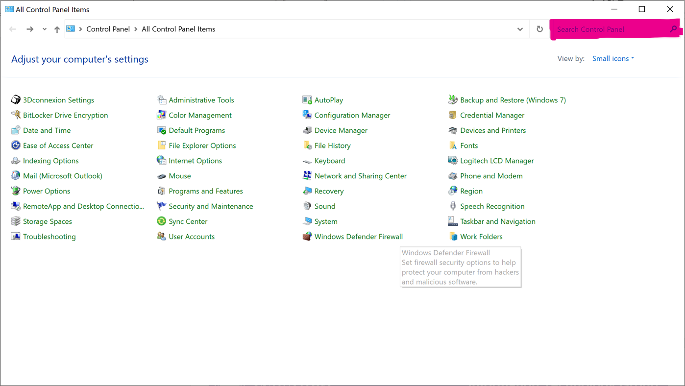Viewport: 685px width, 386px height.
Task: Open the Fonts folder icon
Action: tap(453, 145)
